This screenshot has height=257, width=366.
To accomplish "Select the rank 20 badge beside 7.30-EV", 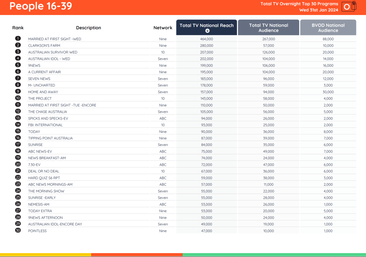I will 18,164.
